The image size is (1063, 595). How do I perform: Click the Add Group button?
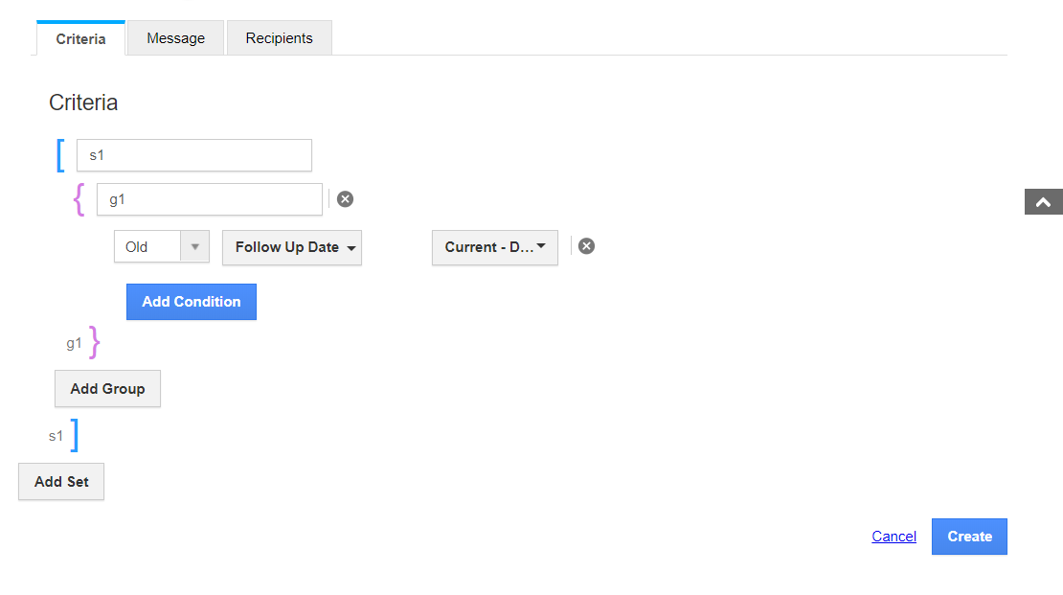[107, 389]
